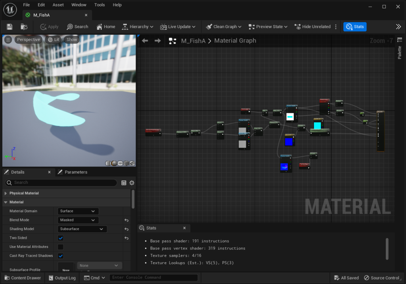This screenshot has width=406, height=284.
Task: Click the Home toolbar button
Action: [106, 27]
